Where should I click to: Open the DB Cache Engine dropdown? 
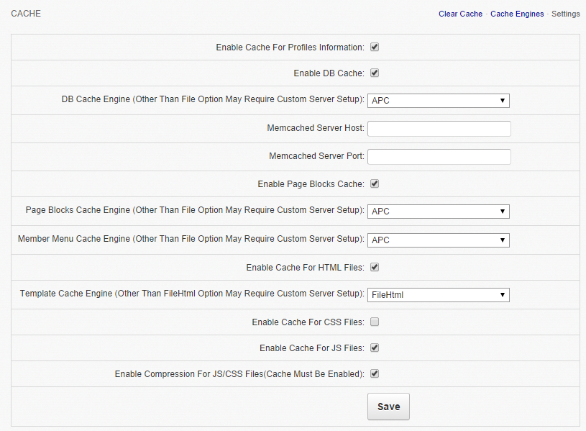tap(438, 101)
